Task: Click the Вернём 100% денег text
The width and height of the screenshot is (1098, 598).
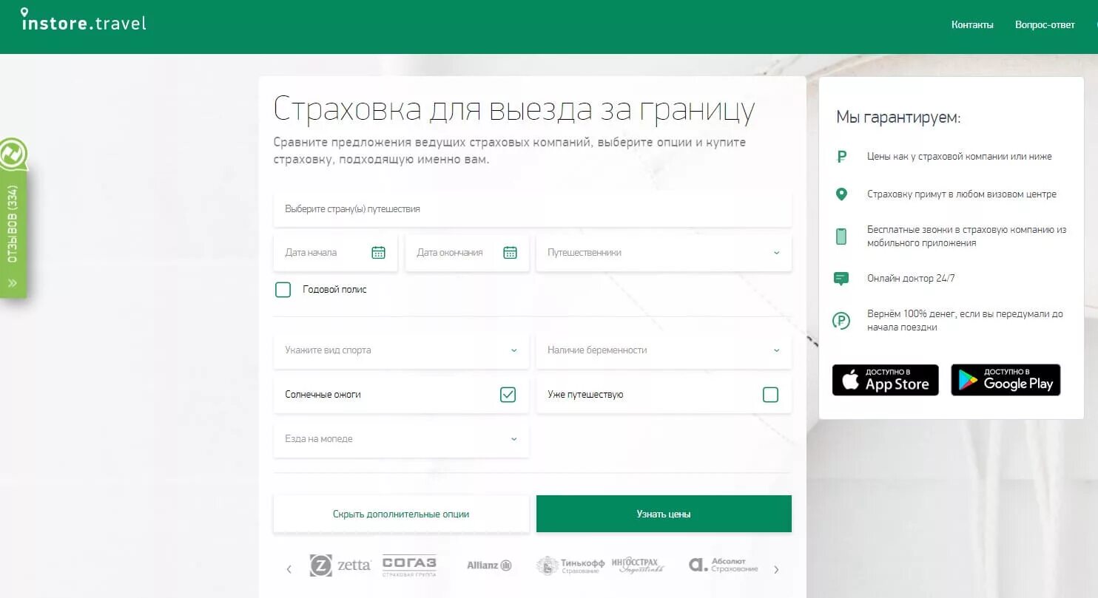Action: tap(965, 321)
